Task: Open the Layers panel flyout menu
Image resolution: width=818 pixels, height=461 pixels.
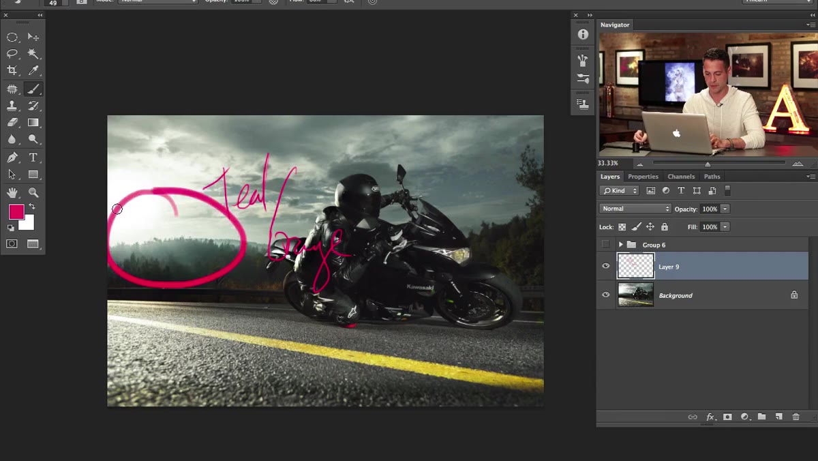Action: pyautogui.click(x=811, y=177)
